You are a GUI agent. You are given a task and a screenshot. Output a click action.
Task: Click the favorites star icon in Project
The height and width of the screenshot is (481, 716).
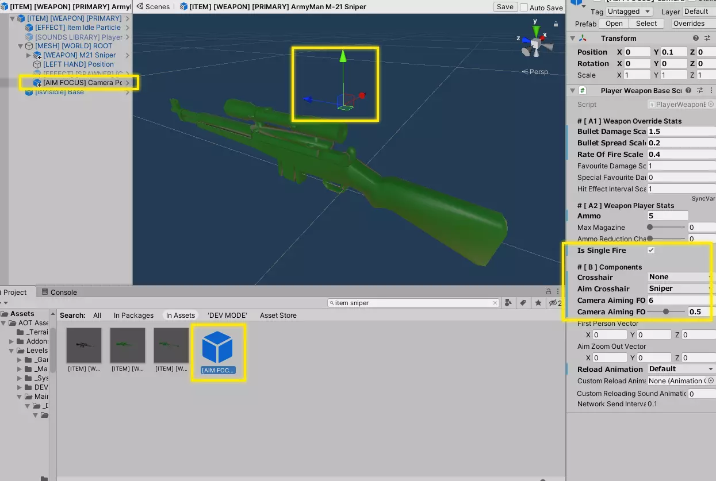tap(538, 303)
